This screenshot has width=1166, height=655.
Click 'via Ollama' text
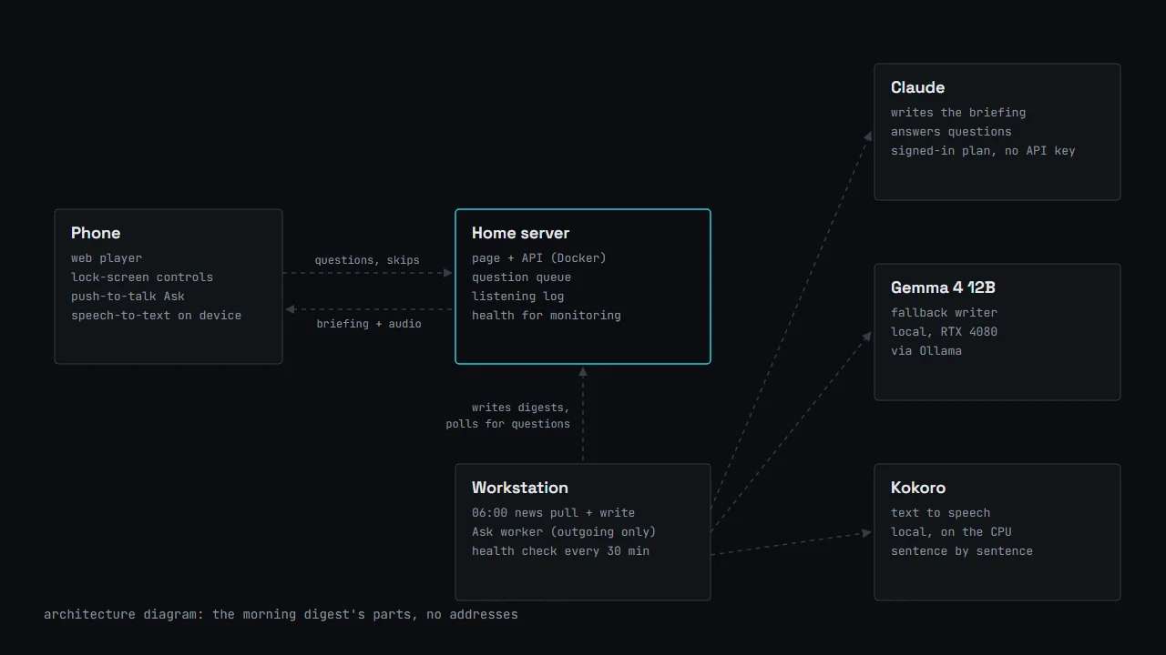(926, 351)
